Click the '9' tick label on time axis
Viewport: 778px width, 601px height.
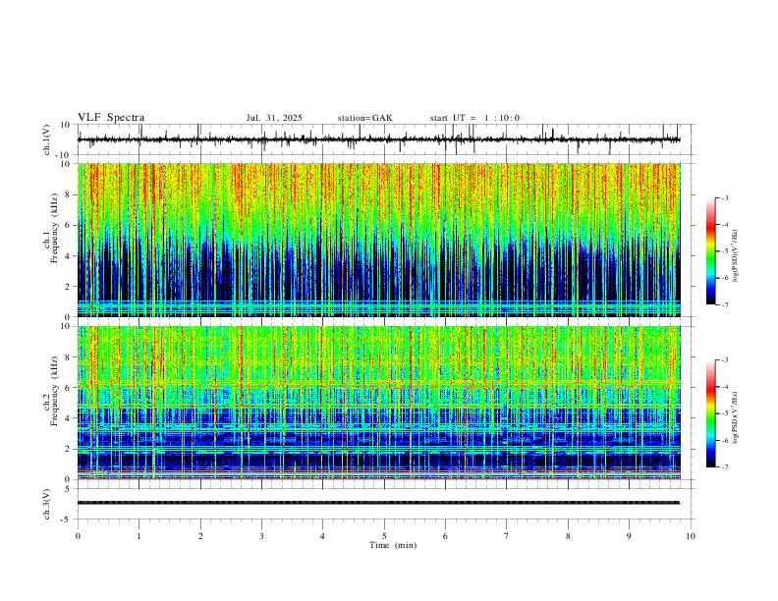tap(629, 536)
